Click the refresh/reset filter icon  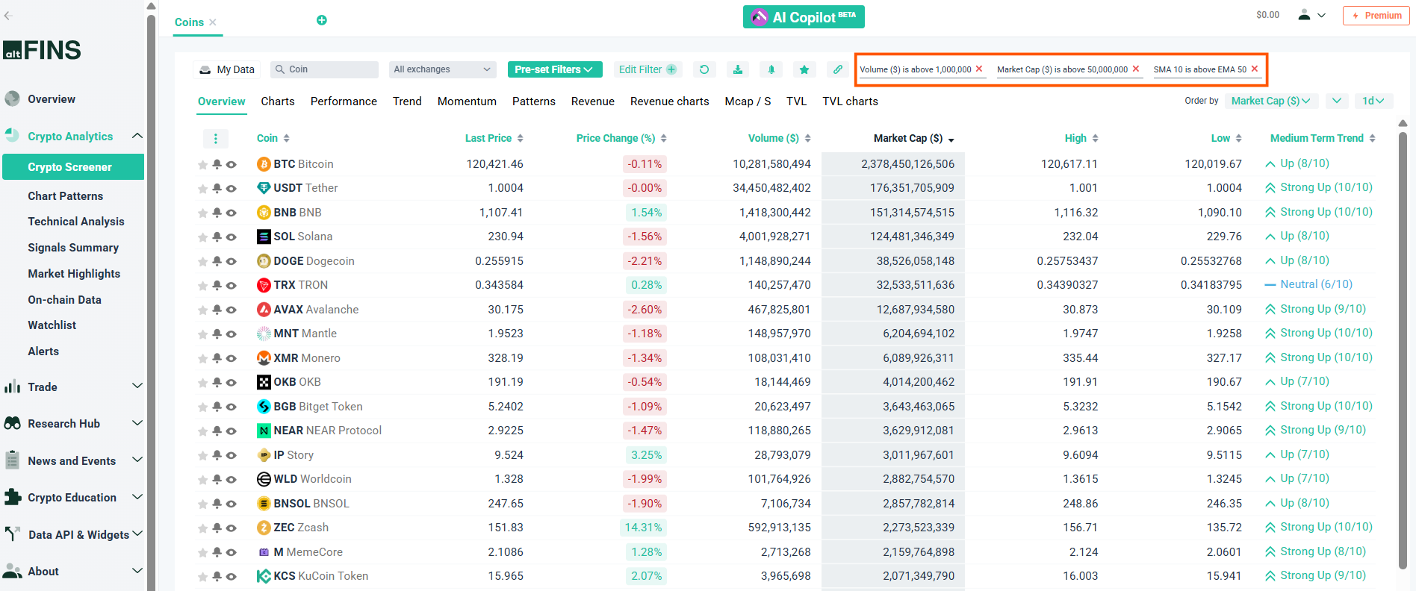(704, 69)
